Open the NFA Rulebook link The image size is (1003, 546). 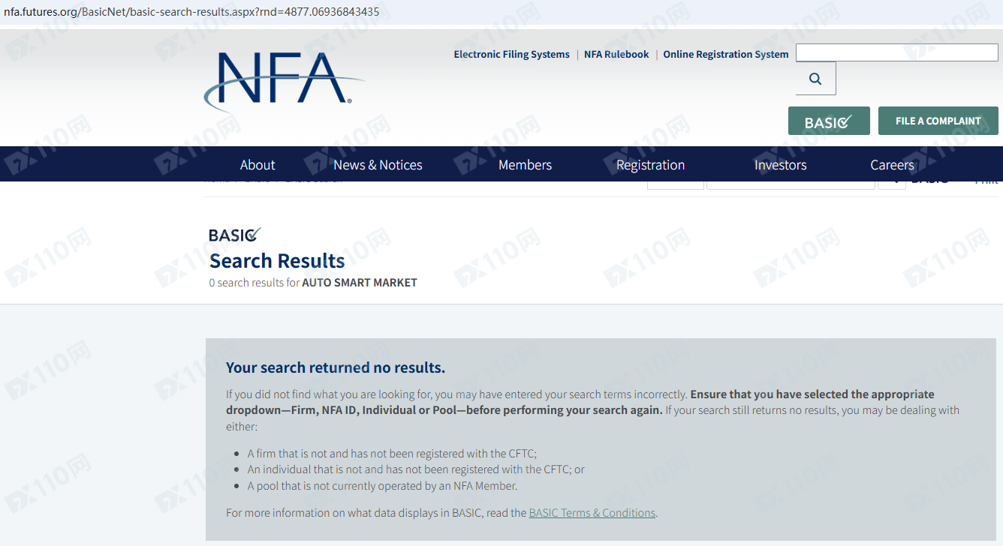616,54
